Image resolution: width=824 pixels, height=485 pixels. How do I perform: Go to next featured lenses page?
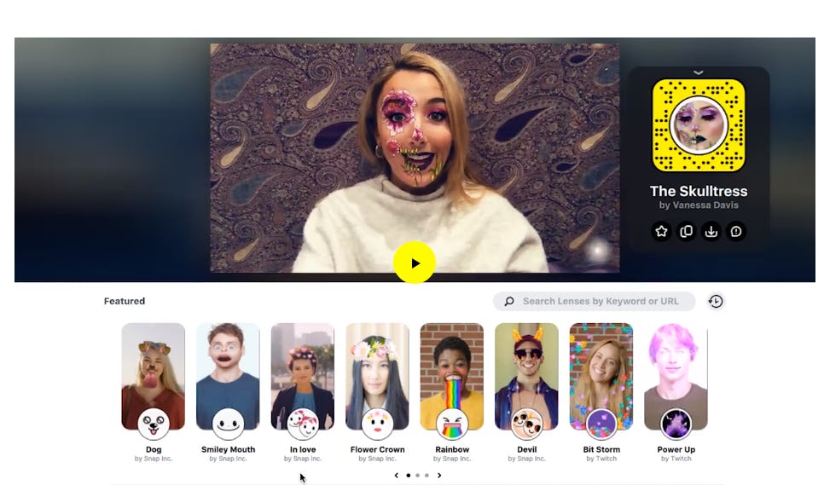click(439, 475)
